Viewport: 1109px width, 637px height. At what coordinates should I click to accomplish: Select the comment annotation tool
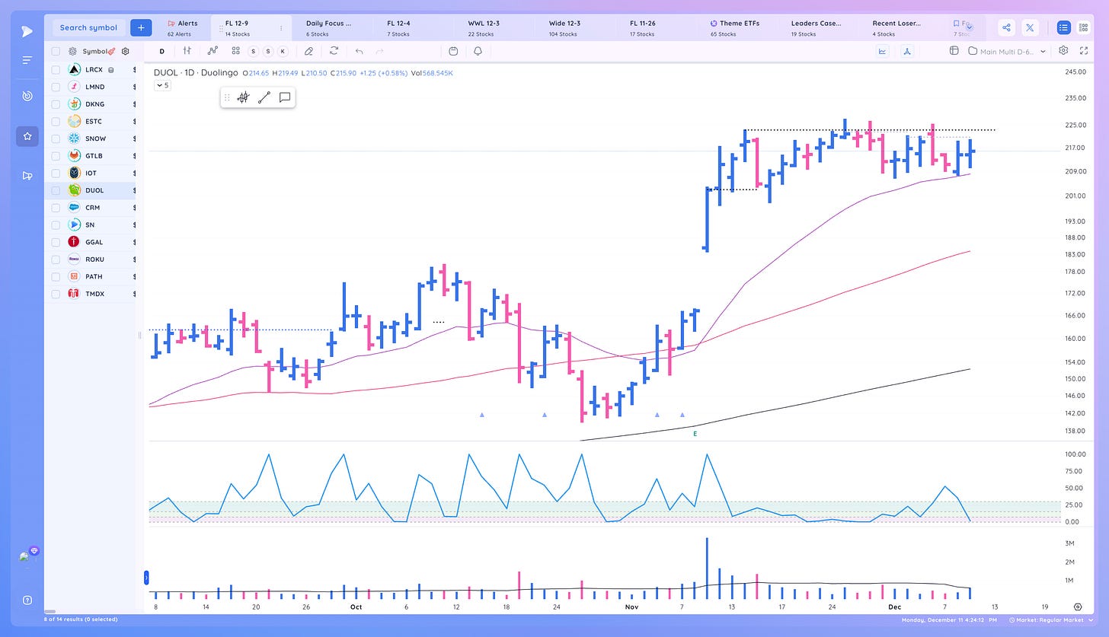[285, 97]
